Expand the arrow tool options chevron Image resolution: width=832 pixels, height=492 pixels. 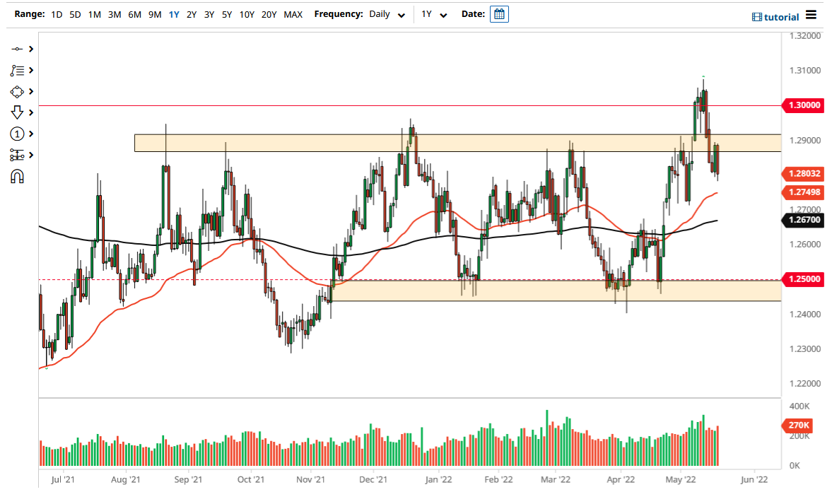29,112
